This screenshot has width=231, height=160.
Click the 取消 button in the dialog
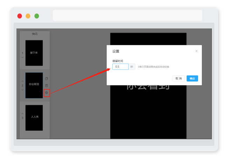(178, 78)
